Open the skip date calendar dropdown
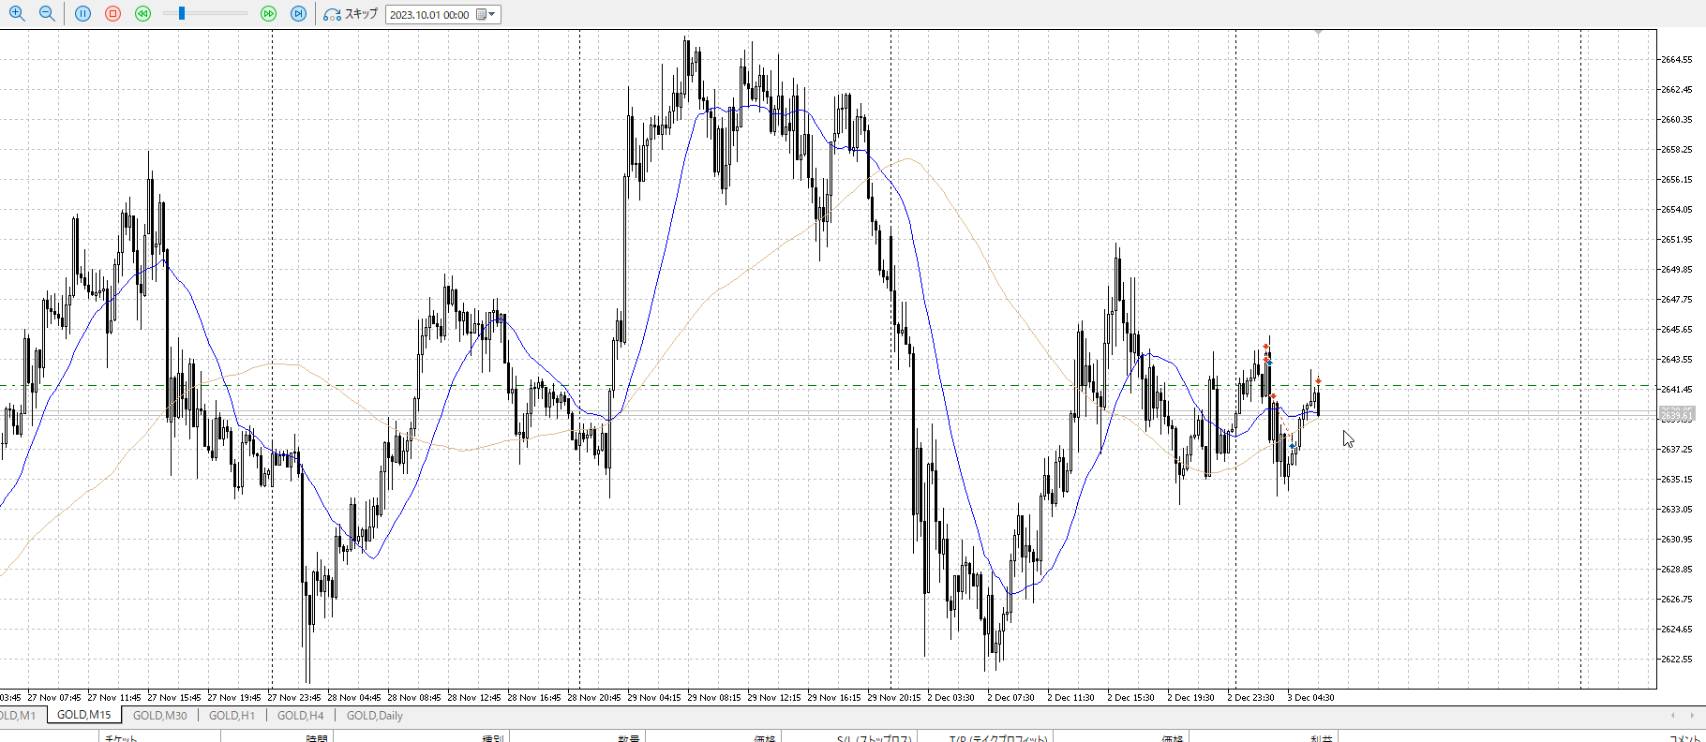The image size is (1706, 742). click(x=486, y=14)
